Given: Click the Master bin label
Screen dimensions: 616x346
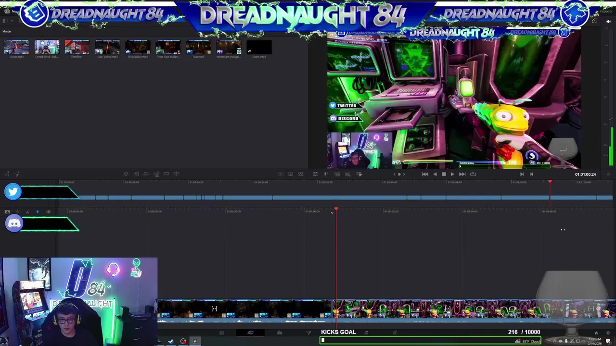Looking at the screenshot, I should 7,32.
